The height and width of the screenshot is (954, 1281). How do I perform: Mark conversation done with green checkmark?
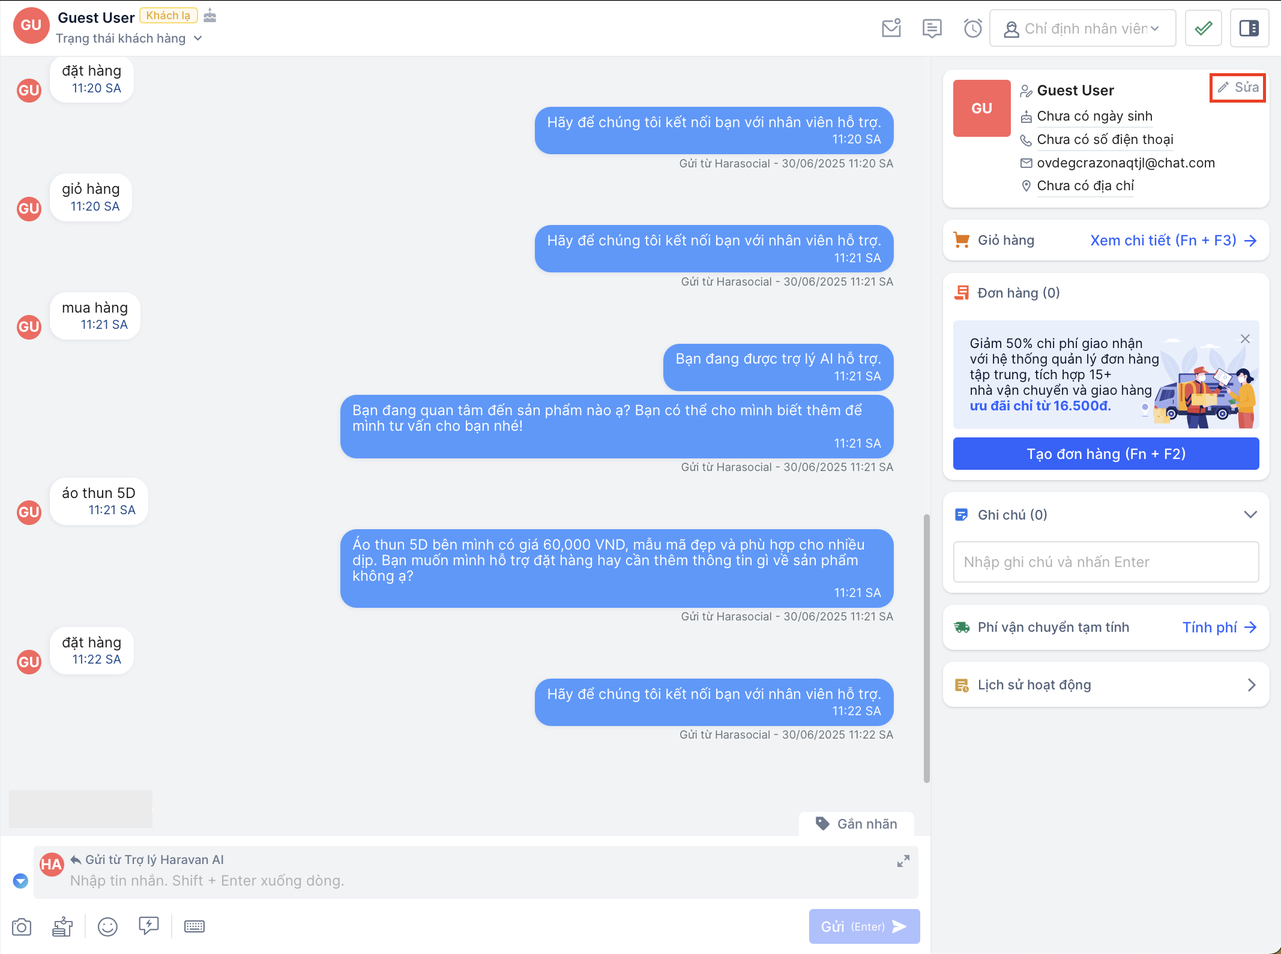coord(1204,28)
